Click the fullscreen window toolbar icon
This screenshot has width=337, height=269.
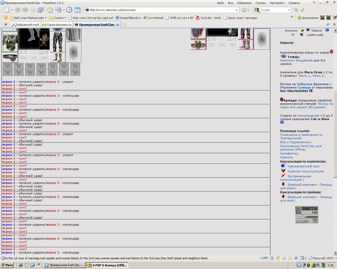(x=77, y=10)
